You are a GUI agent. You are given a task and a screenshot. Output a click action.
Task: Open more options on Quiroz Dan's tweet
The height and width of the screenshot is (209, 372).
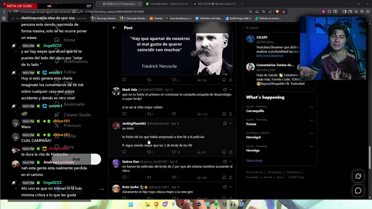click(230, 161)
